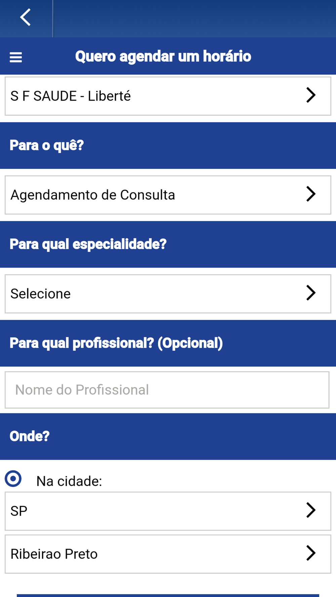Choose a different city than Ribeirao Preto
The image size is (336, 597).
[x=168, y=554]
